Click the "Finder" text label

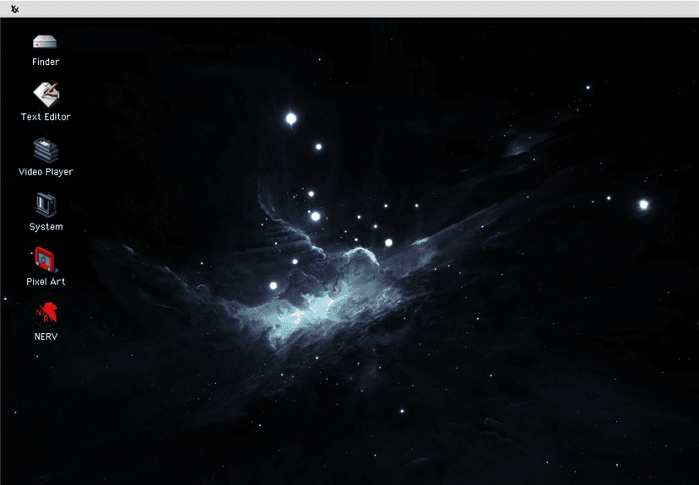click(46, 62)
